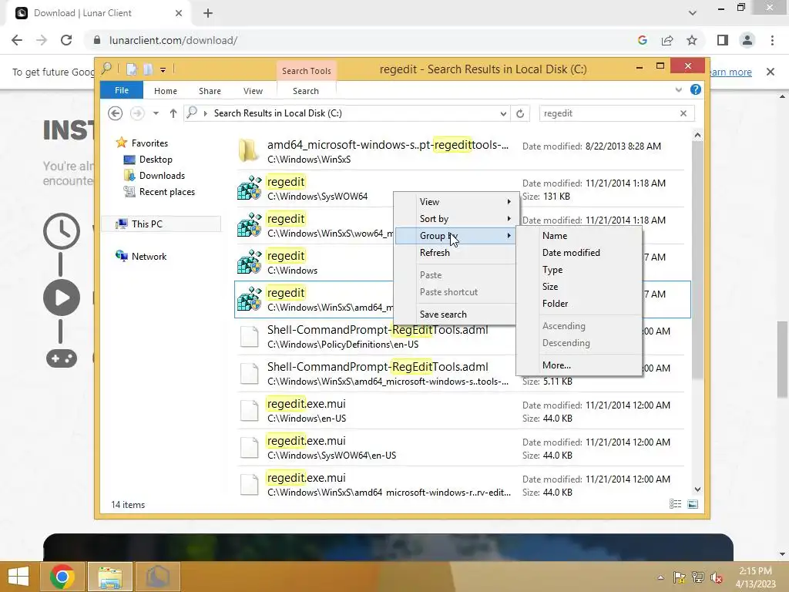Group by Type in submenu
This screenshot has width=789, height=592.
(x=579, y=270)
